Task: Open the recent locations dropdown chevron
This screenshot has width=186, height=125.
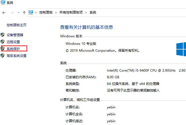Action: click(x=18, y=13)
